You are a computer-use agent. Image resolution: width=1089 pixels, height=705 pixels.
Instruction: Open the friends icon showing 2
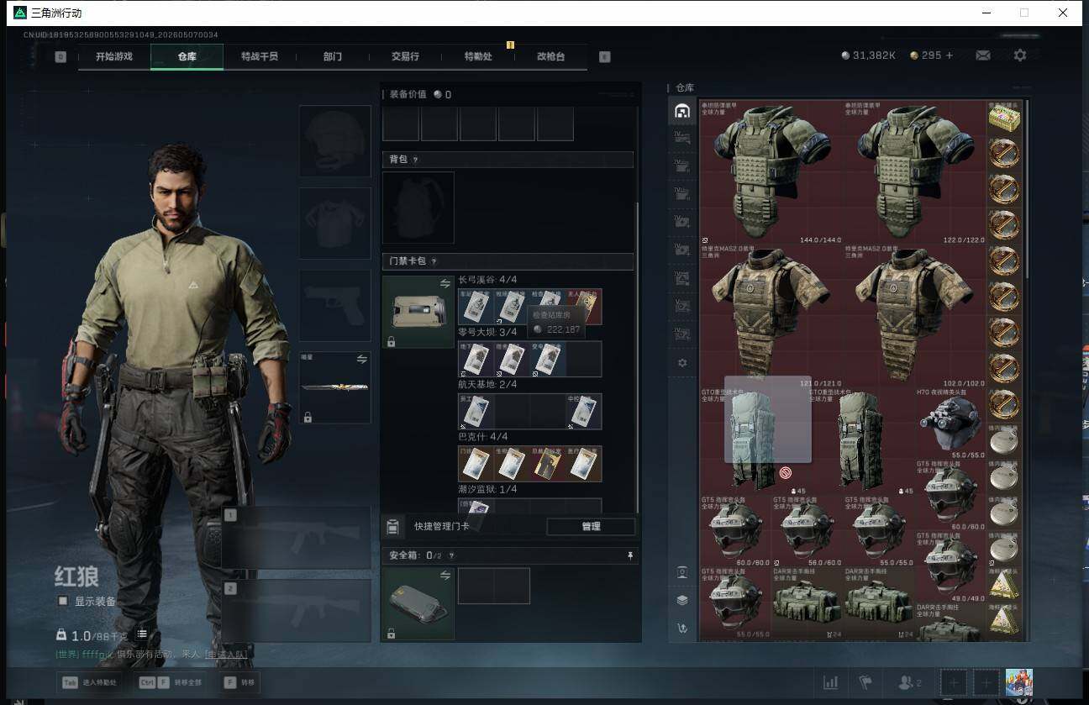(x=910, y=682)
